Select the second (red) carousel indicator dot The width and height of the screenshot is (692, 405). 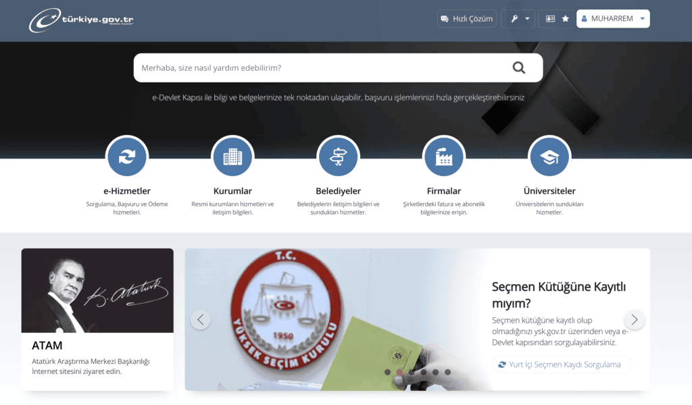(x=399, y=372)
